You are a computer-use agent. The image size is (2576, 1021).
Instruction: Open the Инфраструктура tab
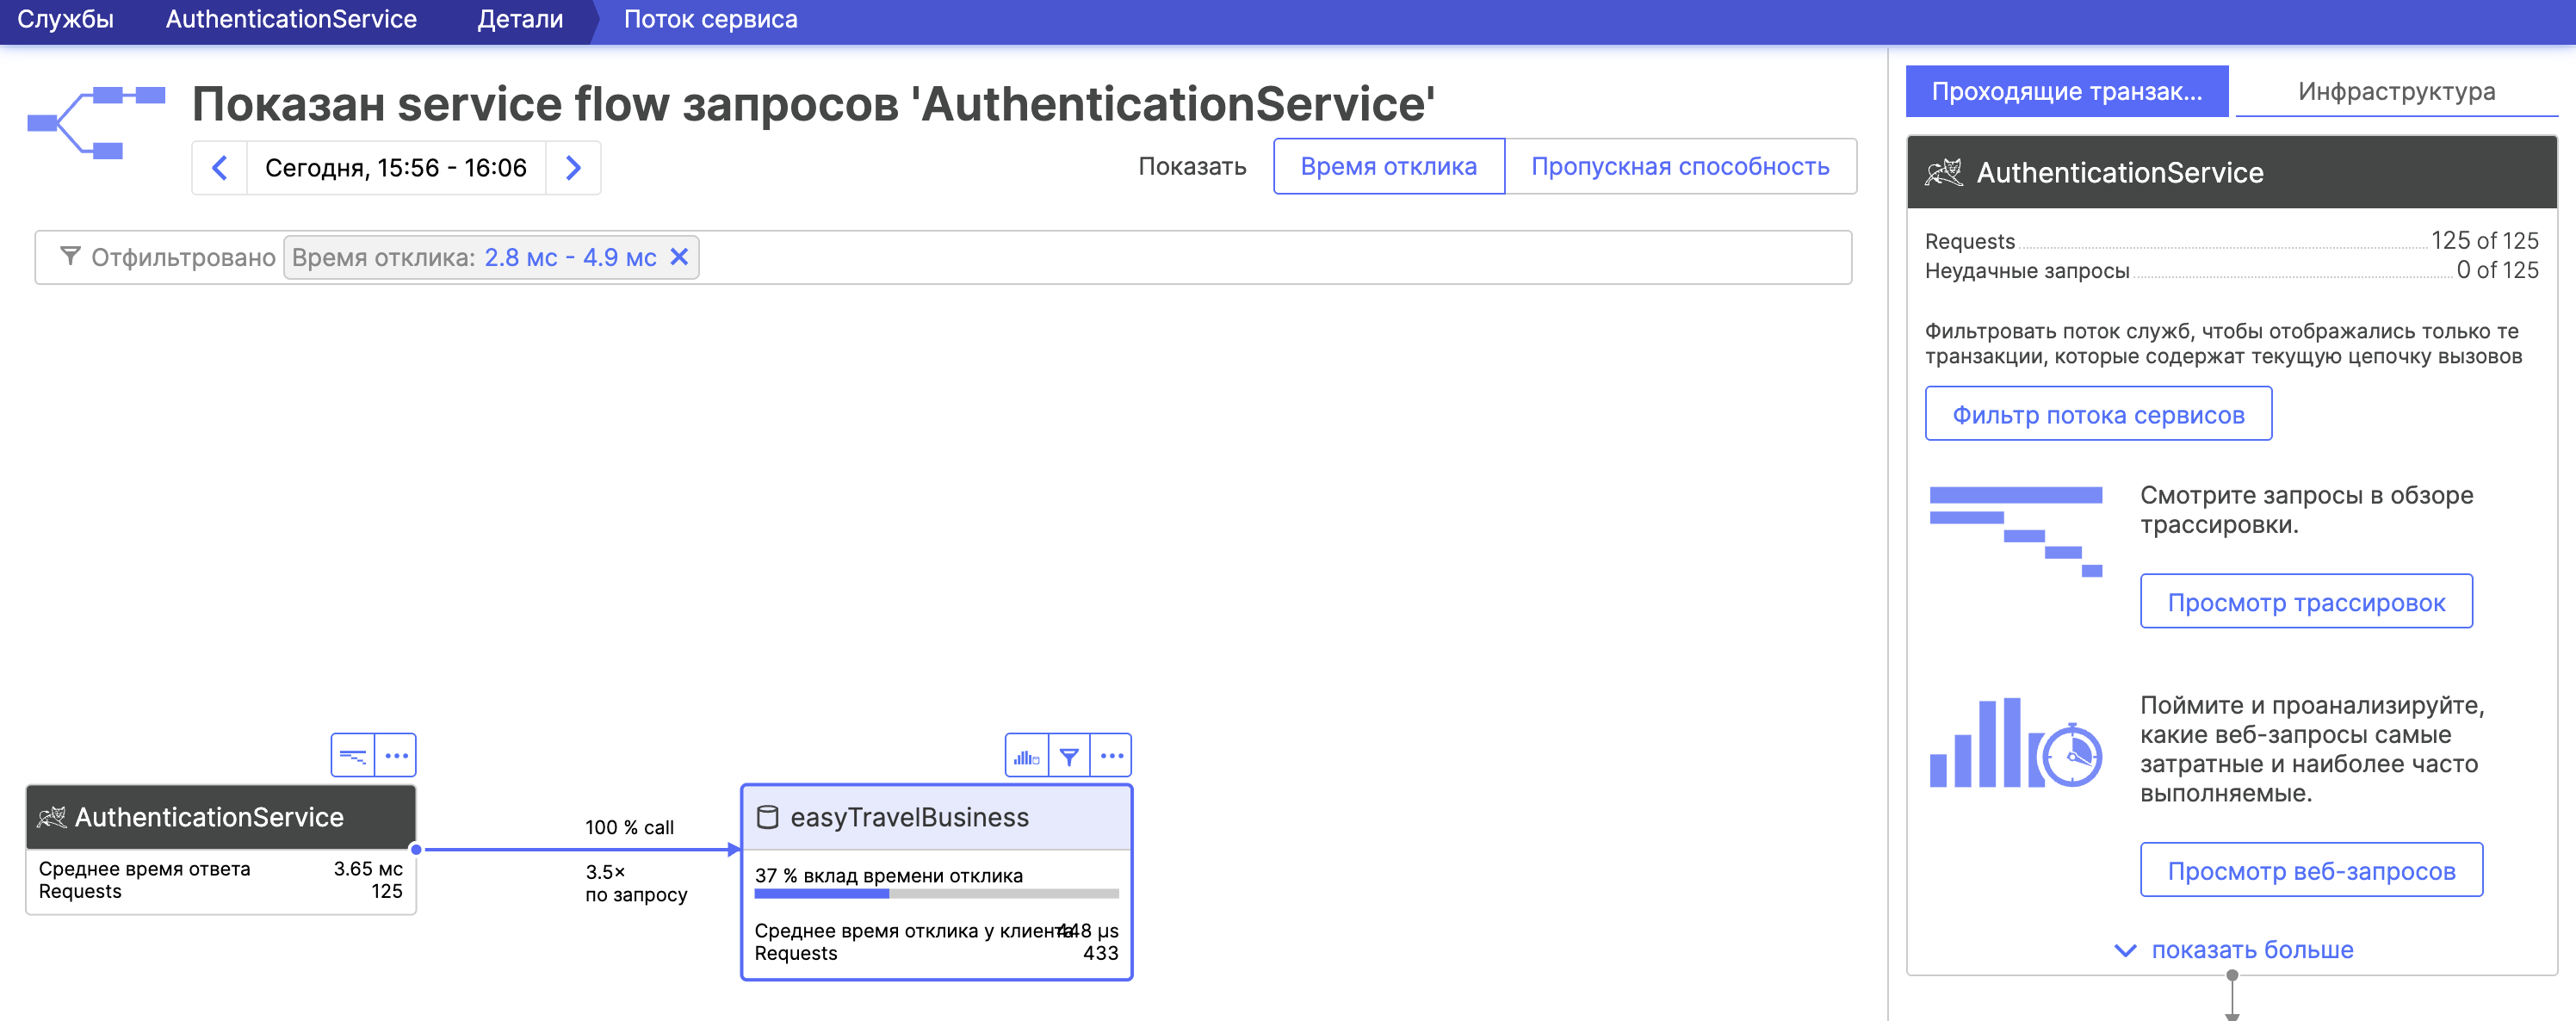coord(2396,91)
